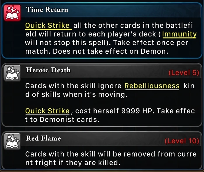Click the Time Return description text
204x172 pixels.
point(111,38)
